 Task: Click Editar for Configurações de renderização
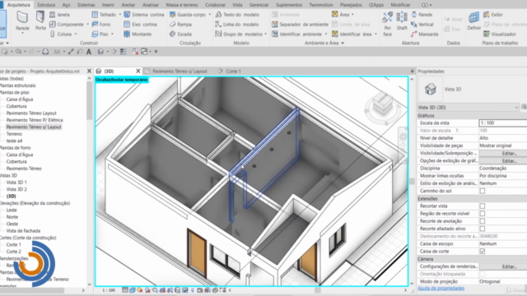[509, 266]
